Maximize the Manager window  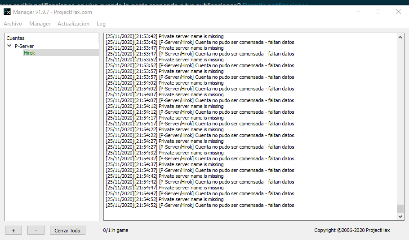378,12
